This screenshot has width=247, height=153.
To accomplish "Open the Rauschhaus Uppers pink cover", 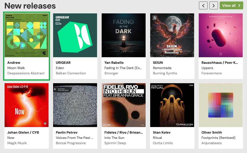I will click(x=221, y=35).
